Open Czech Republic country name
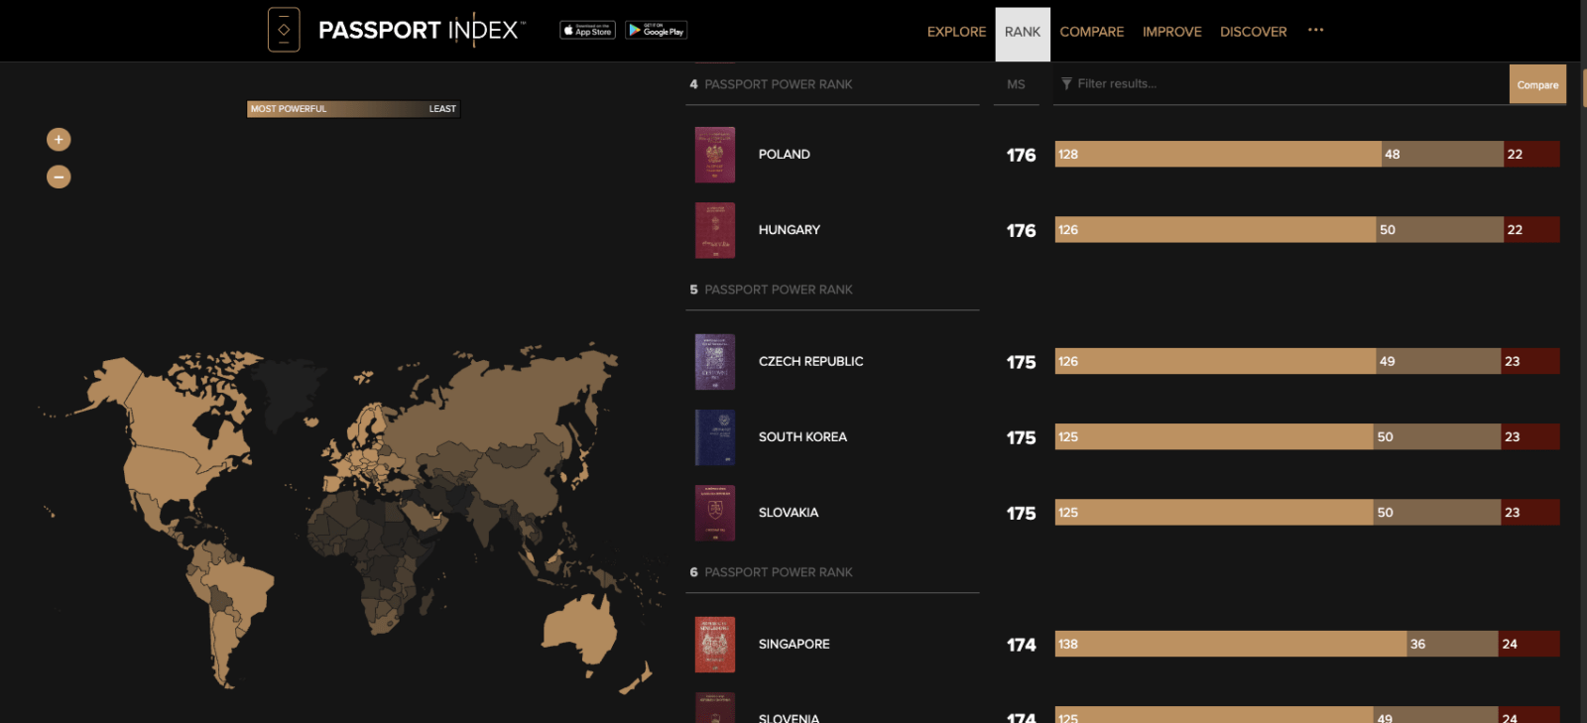This screenshot has height=723, width=1587. pyautogui.click(x=810, y=362)
